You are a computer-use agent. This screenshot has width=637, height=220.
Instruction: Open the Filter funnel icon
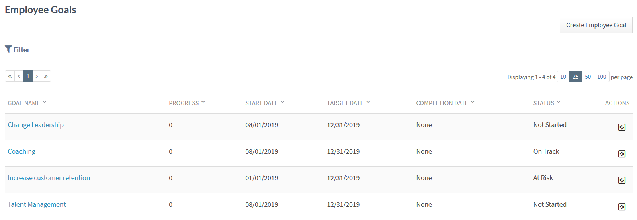coord(8,49)
